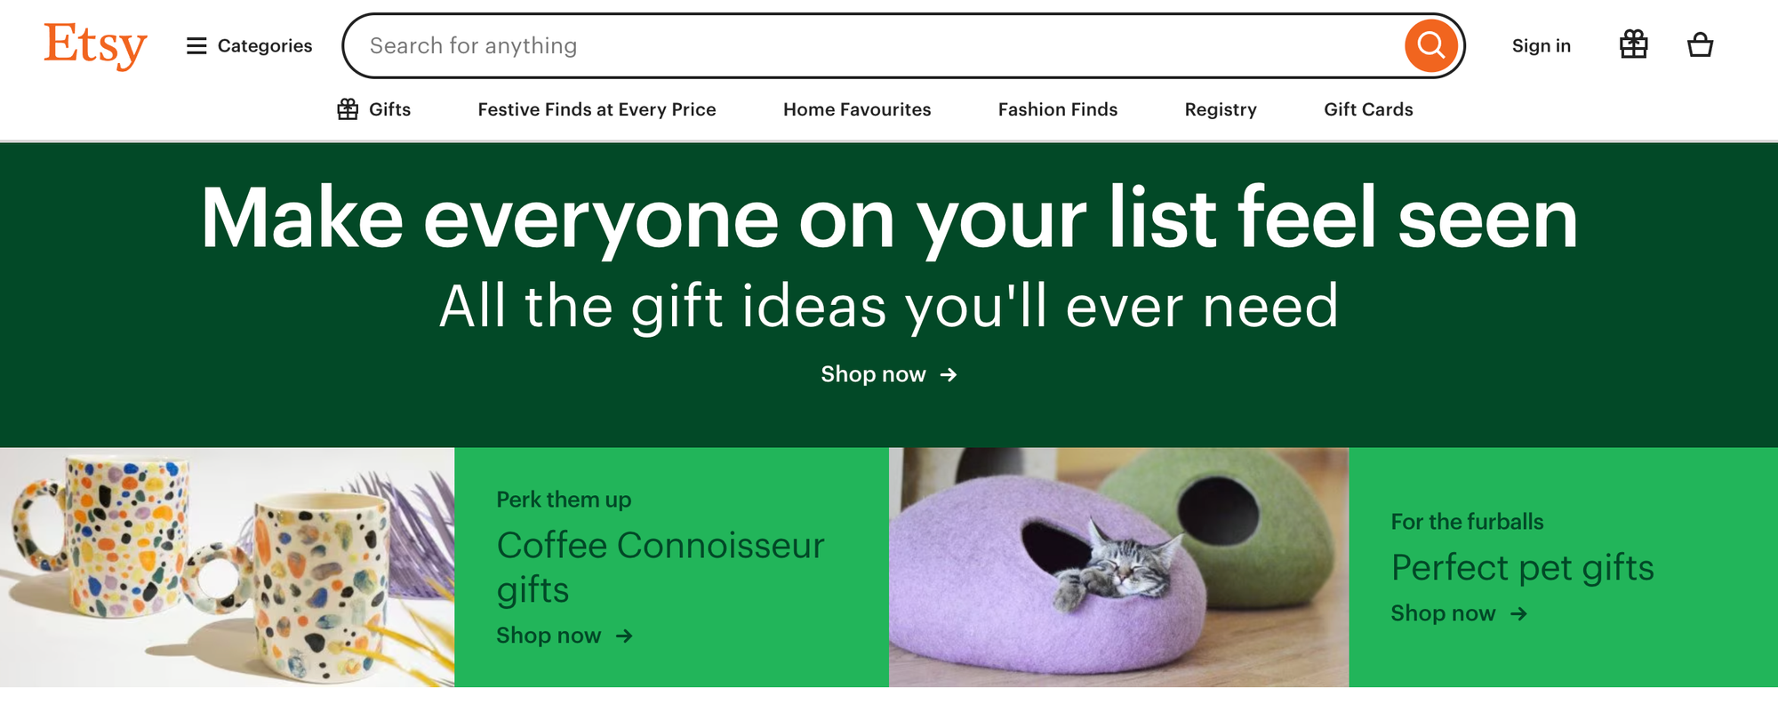Open the shopping cart icon
1778x728 pixels.
click(x=1700, y=45)
